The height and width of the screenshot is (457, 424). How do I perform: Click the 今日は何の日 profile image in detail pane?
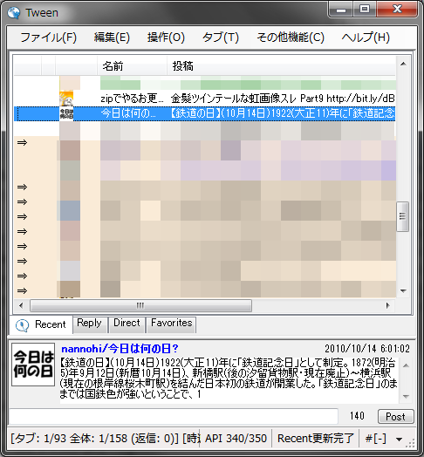[33, 365]
